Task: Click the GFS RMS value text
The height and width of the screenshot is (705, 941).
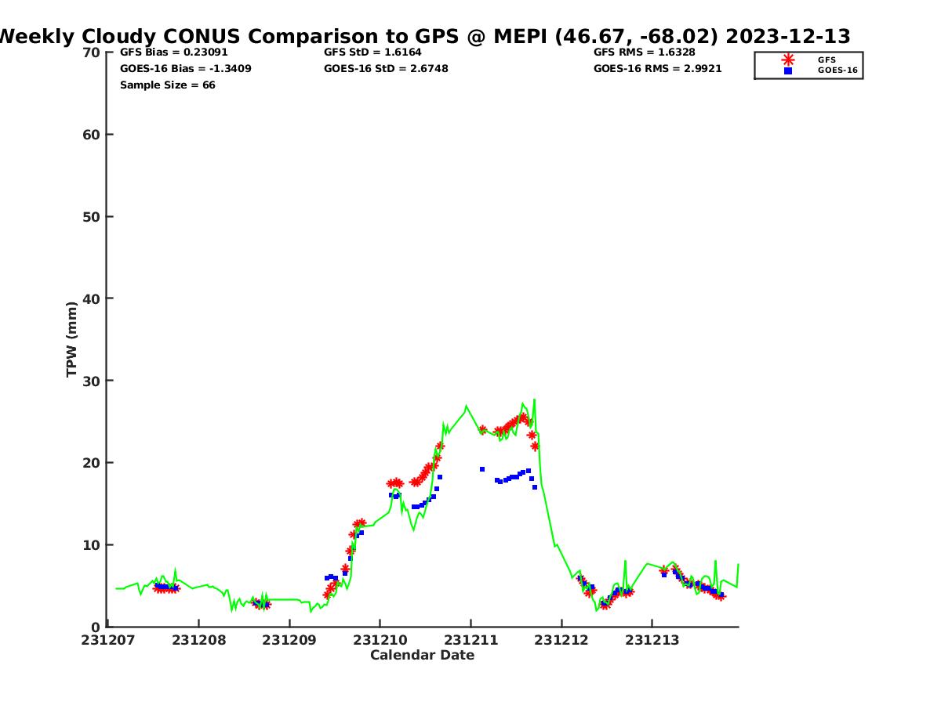Action: tap(644, 52)
